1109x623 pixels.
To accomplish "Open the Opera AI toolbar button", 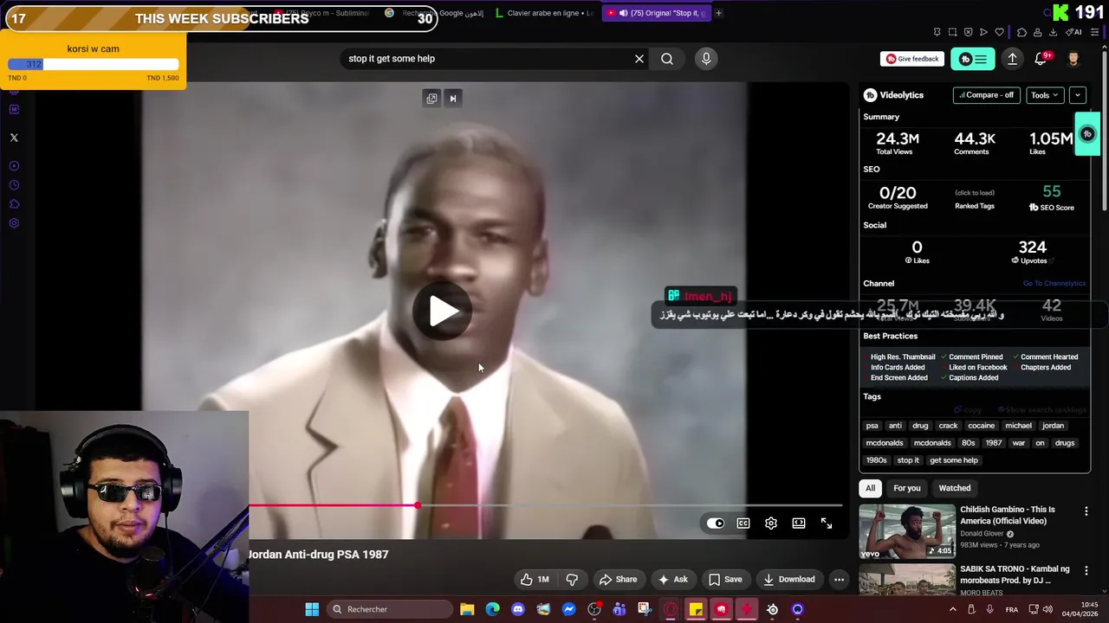I will coord(1075,32).
